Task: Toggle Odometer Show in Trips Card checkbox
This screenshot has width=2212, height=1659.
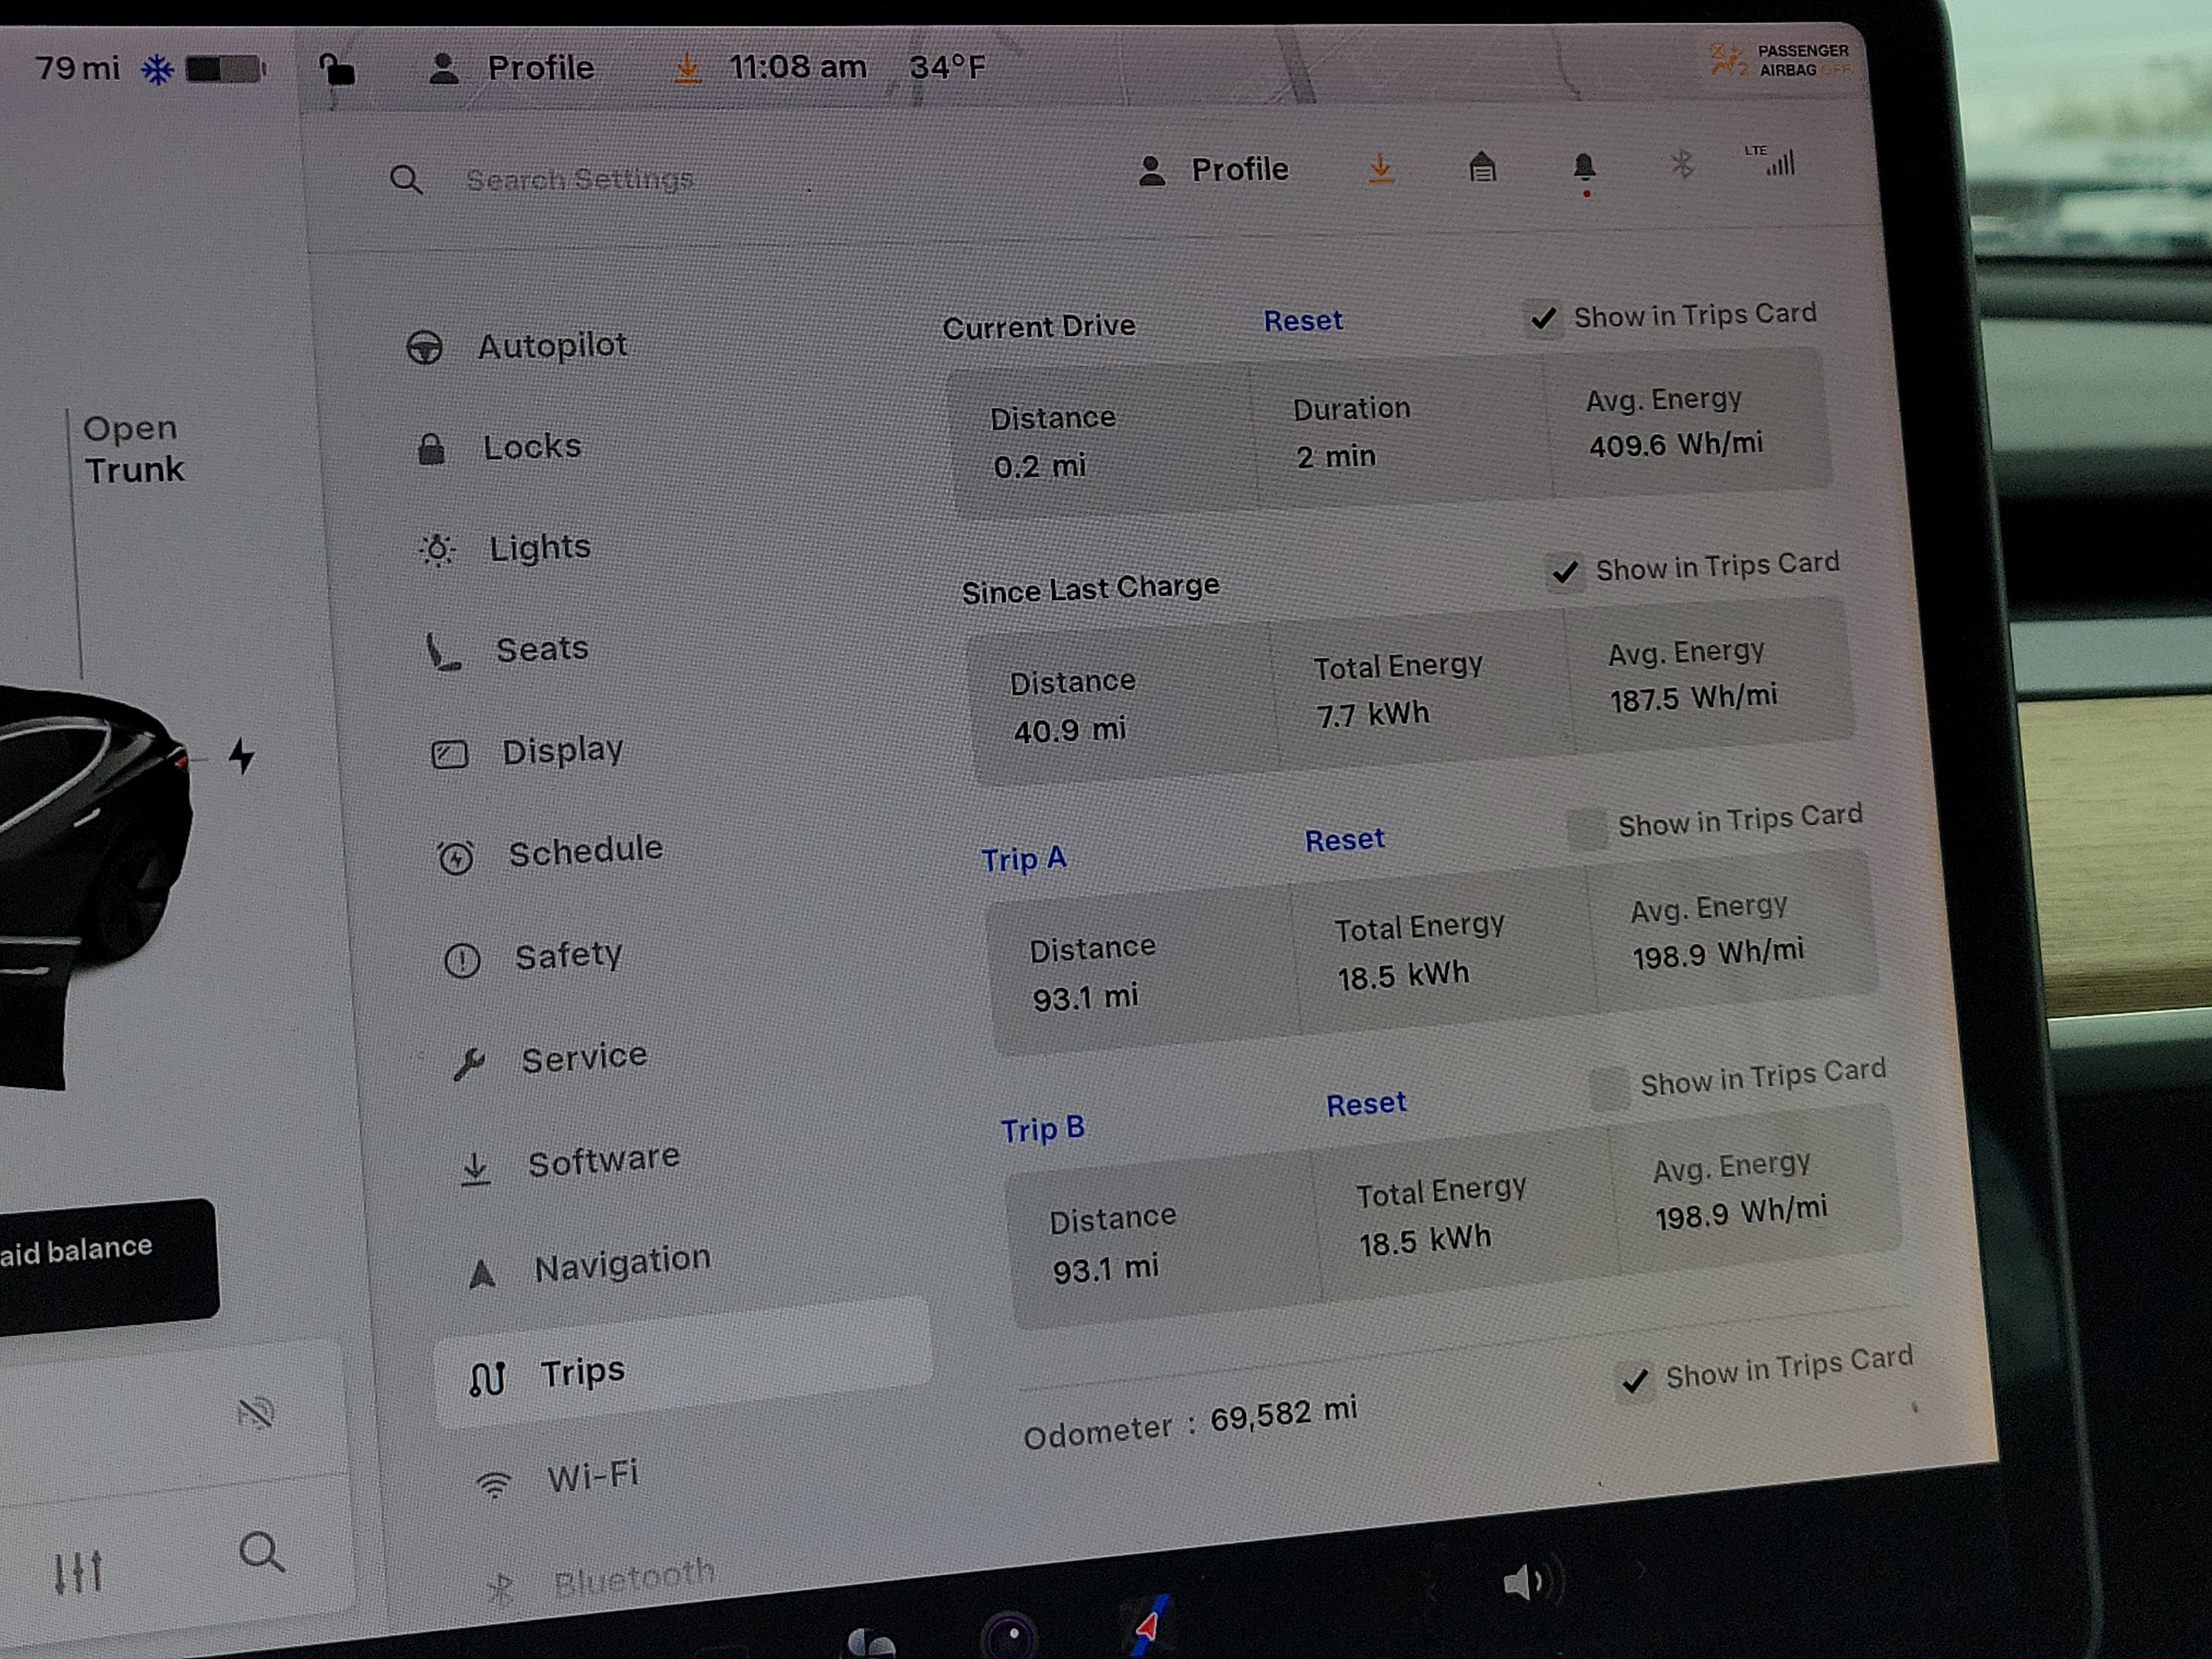Action: 1635,1382
